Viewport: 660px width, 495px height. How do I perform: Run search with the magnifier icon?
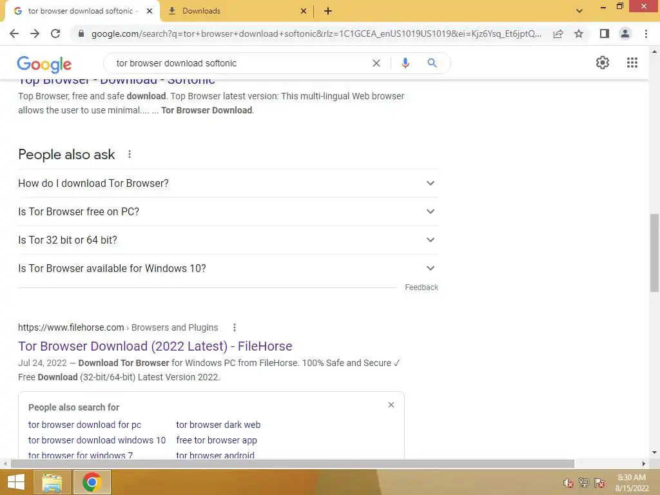pos(432,63)
